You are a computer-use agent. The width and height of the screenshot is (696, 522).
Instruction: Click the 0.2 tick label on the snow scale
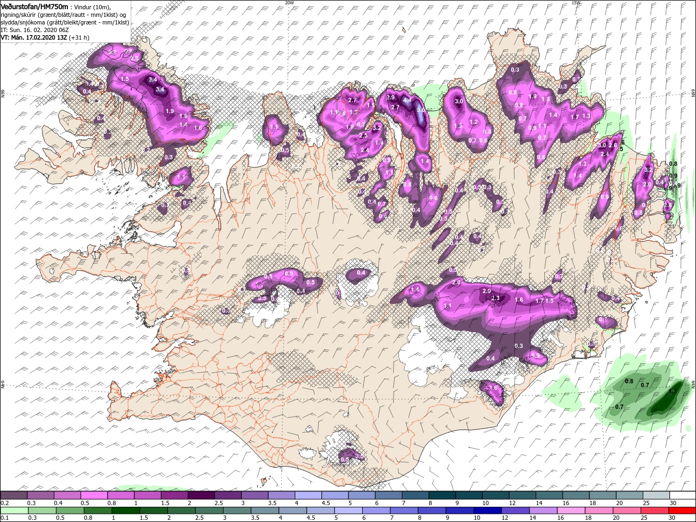(5, 504)
